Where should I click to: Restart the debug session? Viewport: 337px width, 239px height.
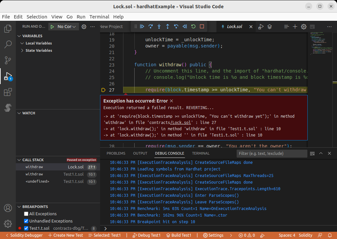[x=193, y=26]
